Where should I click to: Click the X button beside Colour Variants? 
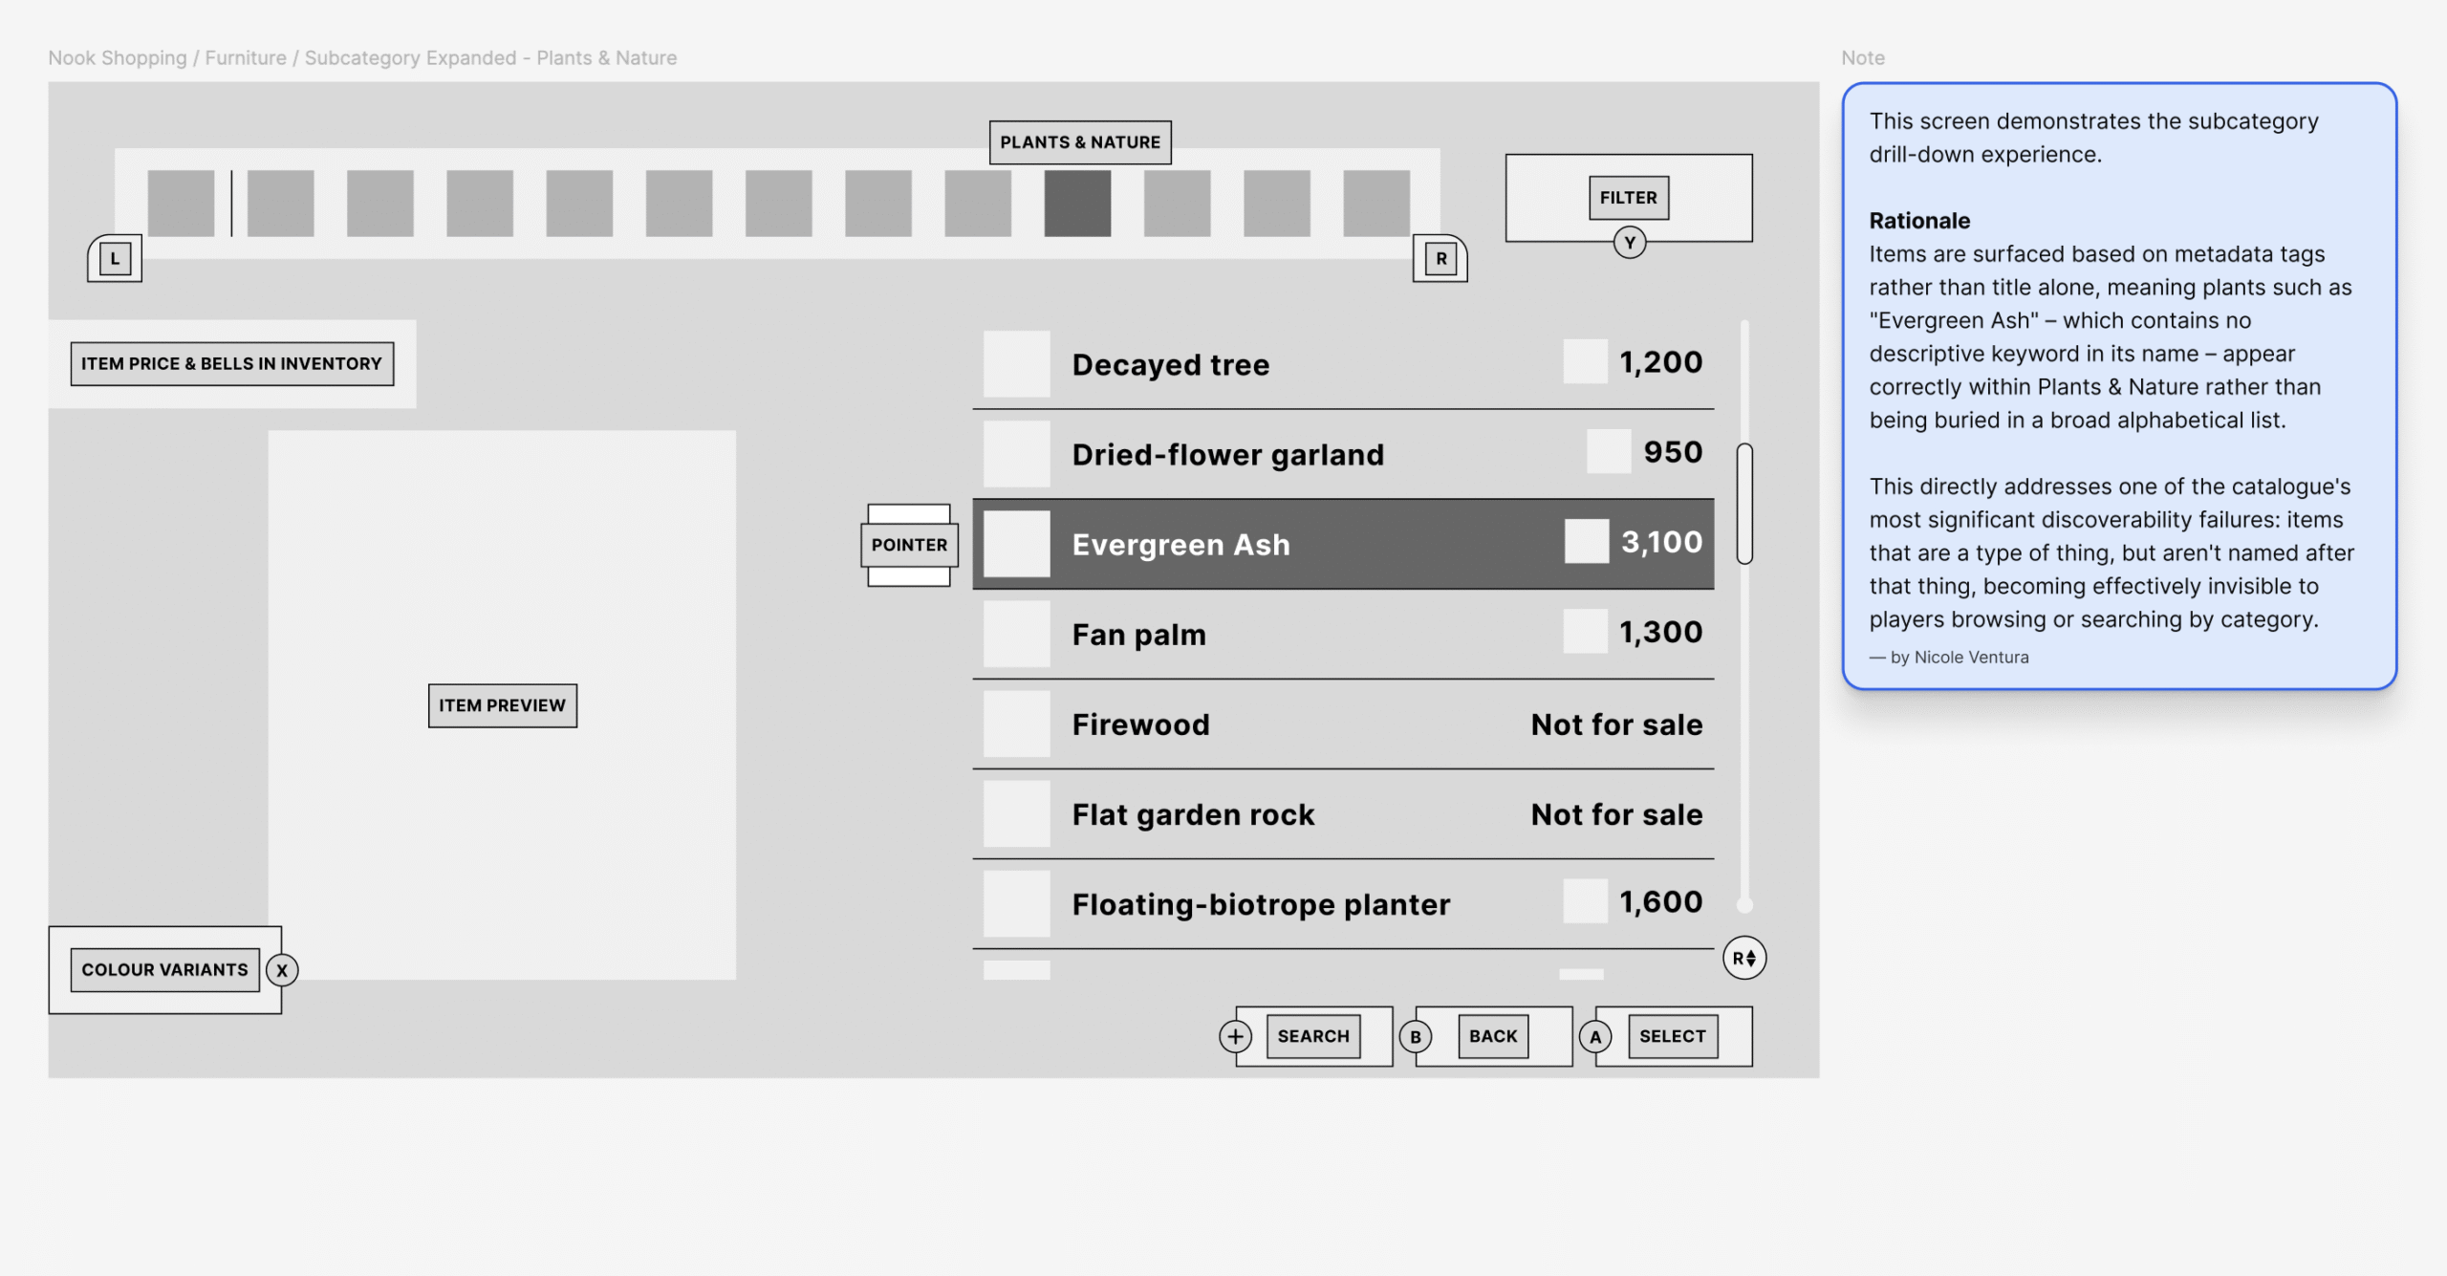282,970
